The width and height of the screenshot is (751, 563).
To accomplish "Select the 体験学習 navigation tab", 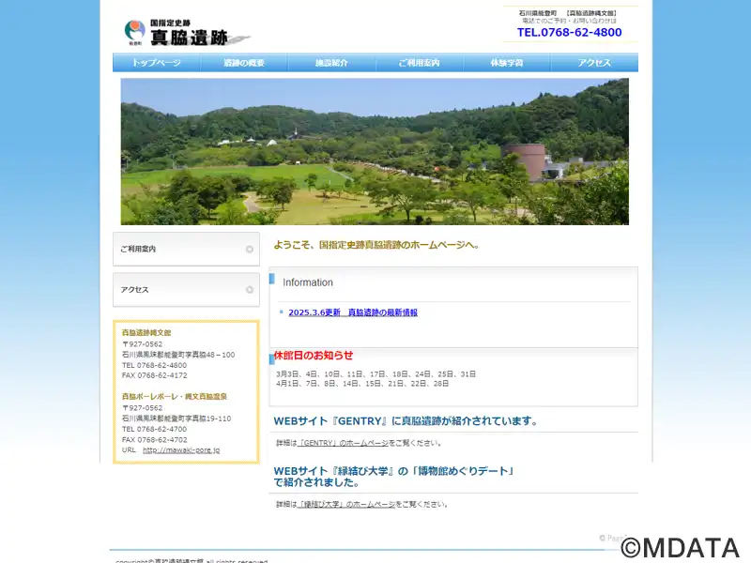I will pos(507,63).
